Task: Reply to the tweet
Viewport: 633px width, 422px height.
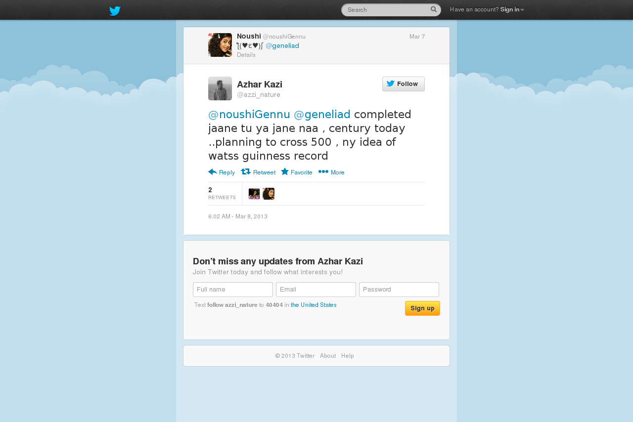Action: pos(222,172)
